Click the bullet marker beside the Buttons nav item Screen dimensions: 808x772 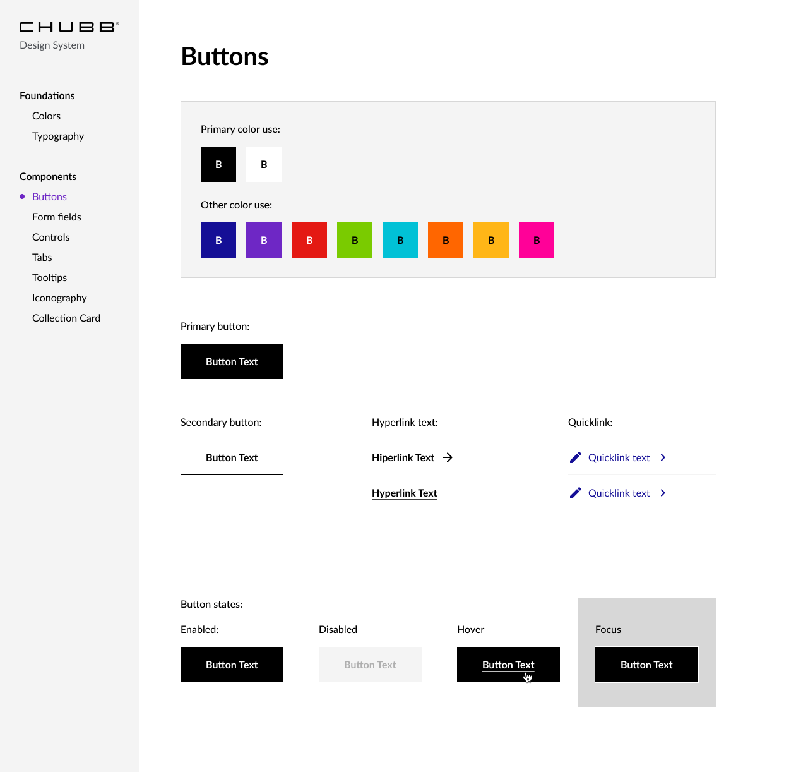pyautogui.click(x=21, y=196)
